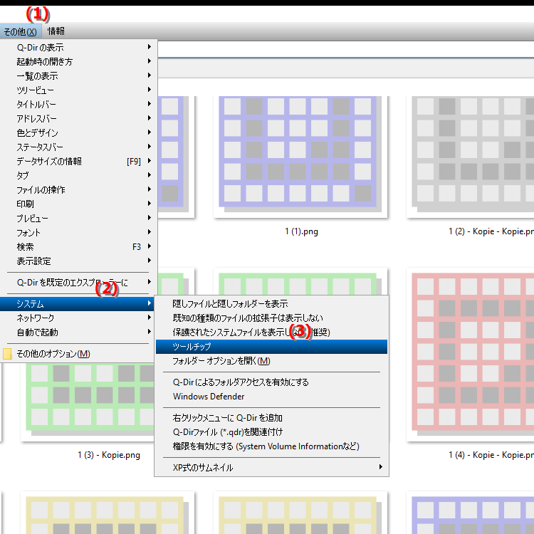Screen dimensions: 534x534
Task: Click the 1 (3) - Kopie.png file name
Action: pos(109,455)
